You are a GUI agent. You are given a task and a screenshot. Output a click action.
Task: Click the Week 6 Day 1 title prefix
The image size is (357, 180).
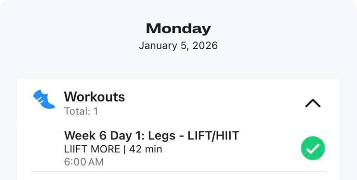coord(102,136)
